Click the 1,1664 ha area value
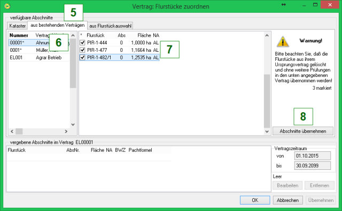 point(141,50)
